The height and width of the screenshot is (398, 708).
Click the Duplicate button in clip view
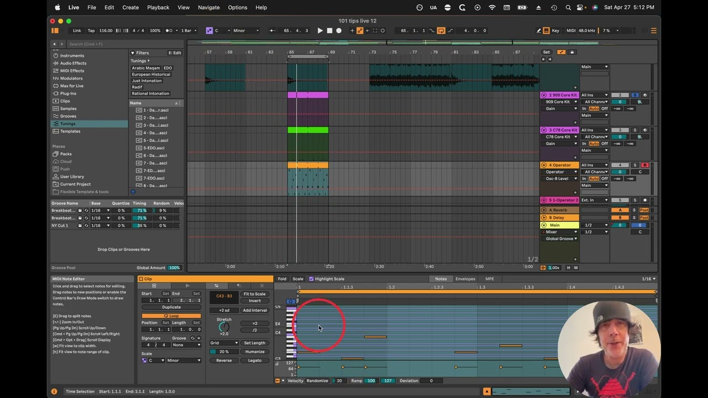(x=171, y=307)
